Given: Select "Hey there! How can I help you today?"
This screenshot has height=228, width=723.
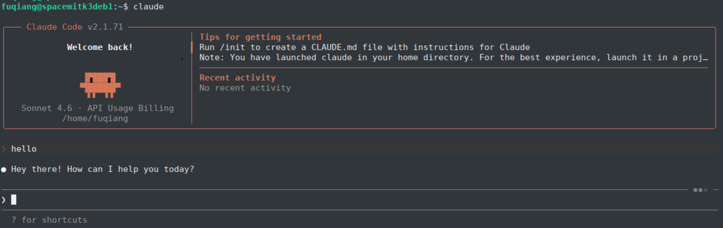Looking at the screenshot, I should point(103,169).
